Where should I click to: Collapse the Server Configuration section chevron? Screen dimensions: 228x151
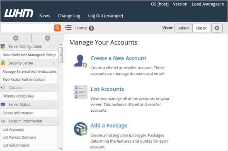[x=53, y=46]
